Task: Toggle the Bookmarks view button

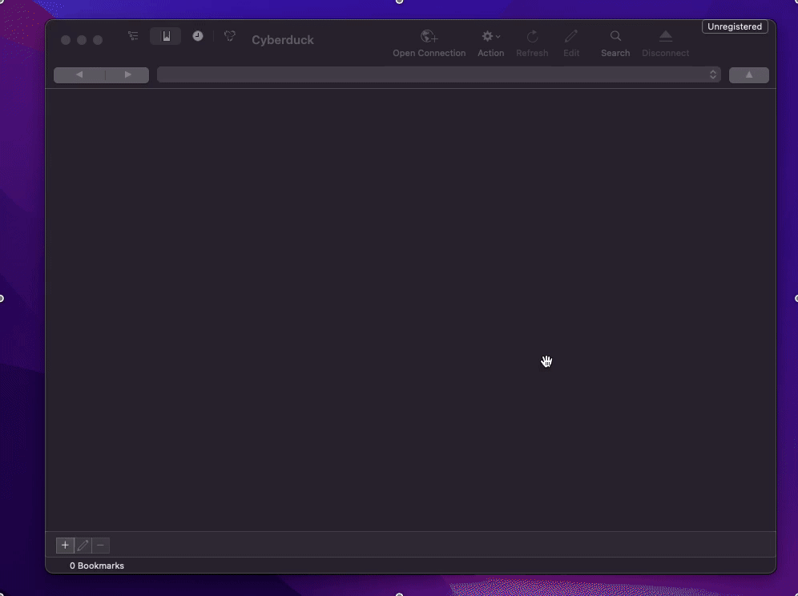Action: click(x=166, y=36)
